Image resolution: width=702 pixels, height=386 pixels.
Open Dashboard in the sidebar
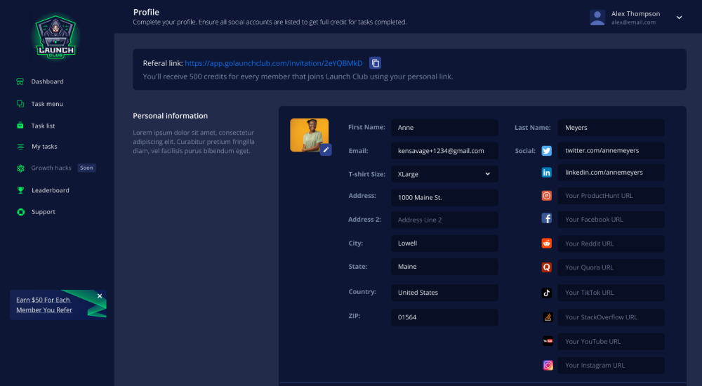[47, 81]
